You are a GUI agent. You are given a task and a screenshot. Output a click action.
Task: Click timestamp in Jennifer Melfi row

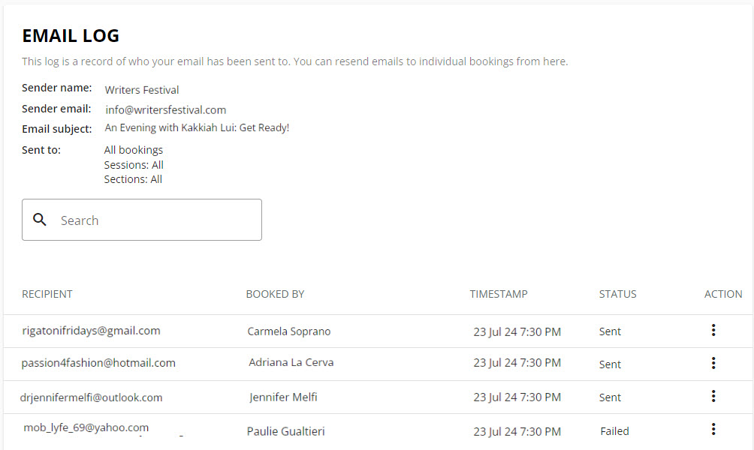[517, 397]
